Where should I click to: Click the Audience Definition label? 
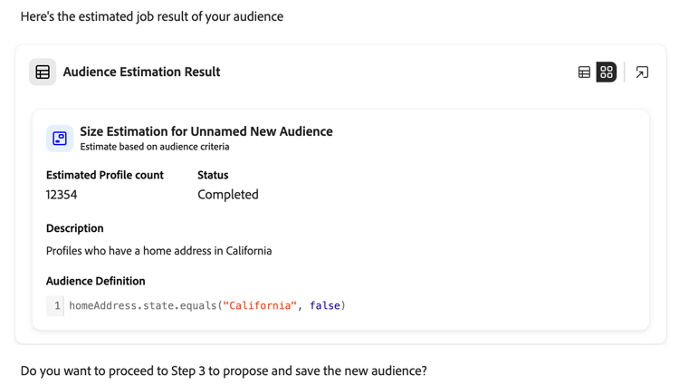click(x=96, y=281)
